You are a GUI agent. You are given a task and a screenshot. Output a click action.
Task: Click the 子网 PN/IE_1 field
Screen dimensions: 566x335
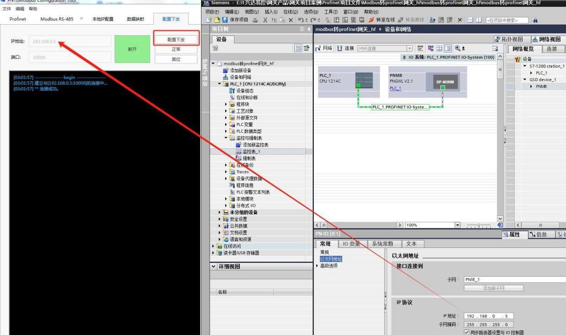pos(515,279)
